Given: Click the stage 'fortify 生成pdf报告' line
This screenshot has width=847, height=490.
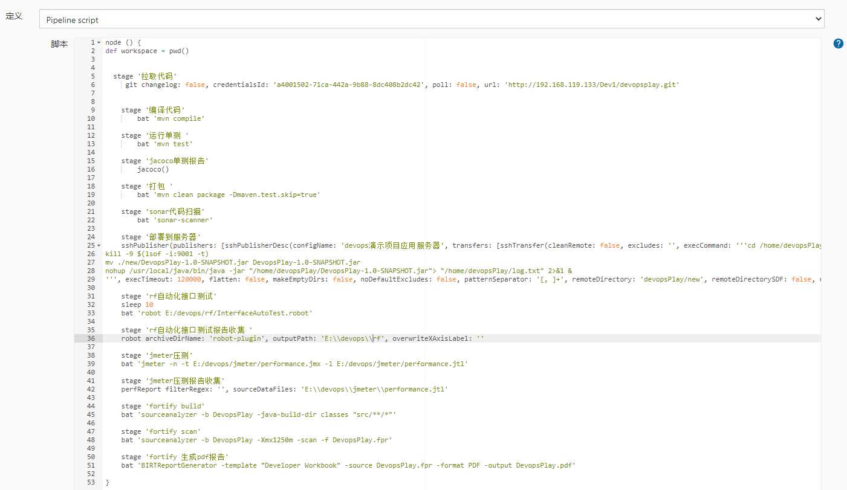Looking at the screenshot, I should pos(175,457).
